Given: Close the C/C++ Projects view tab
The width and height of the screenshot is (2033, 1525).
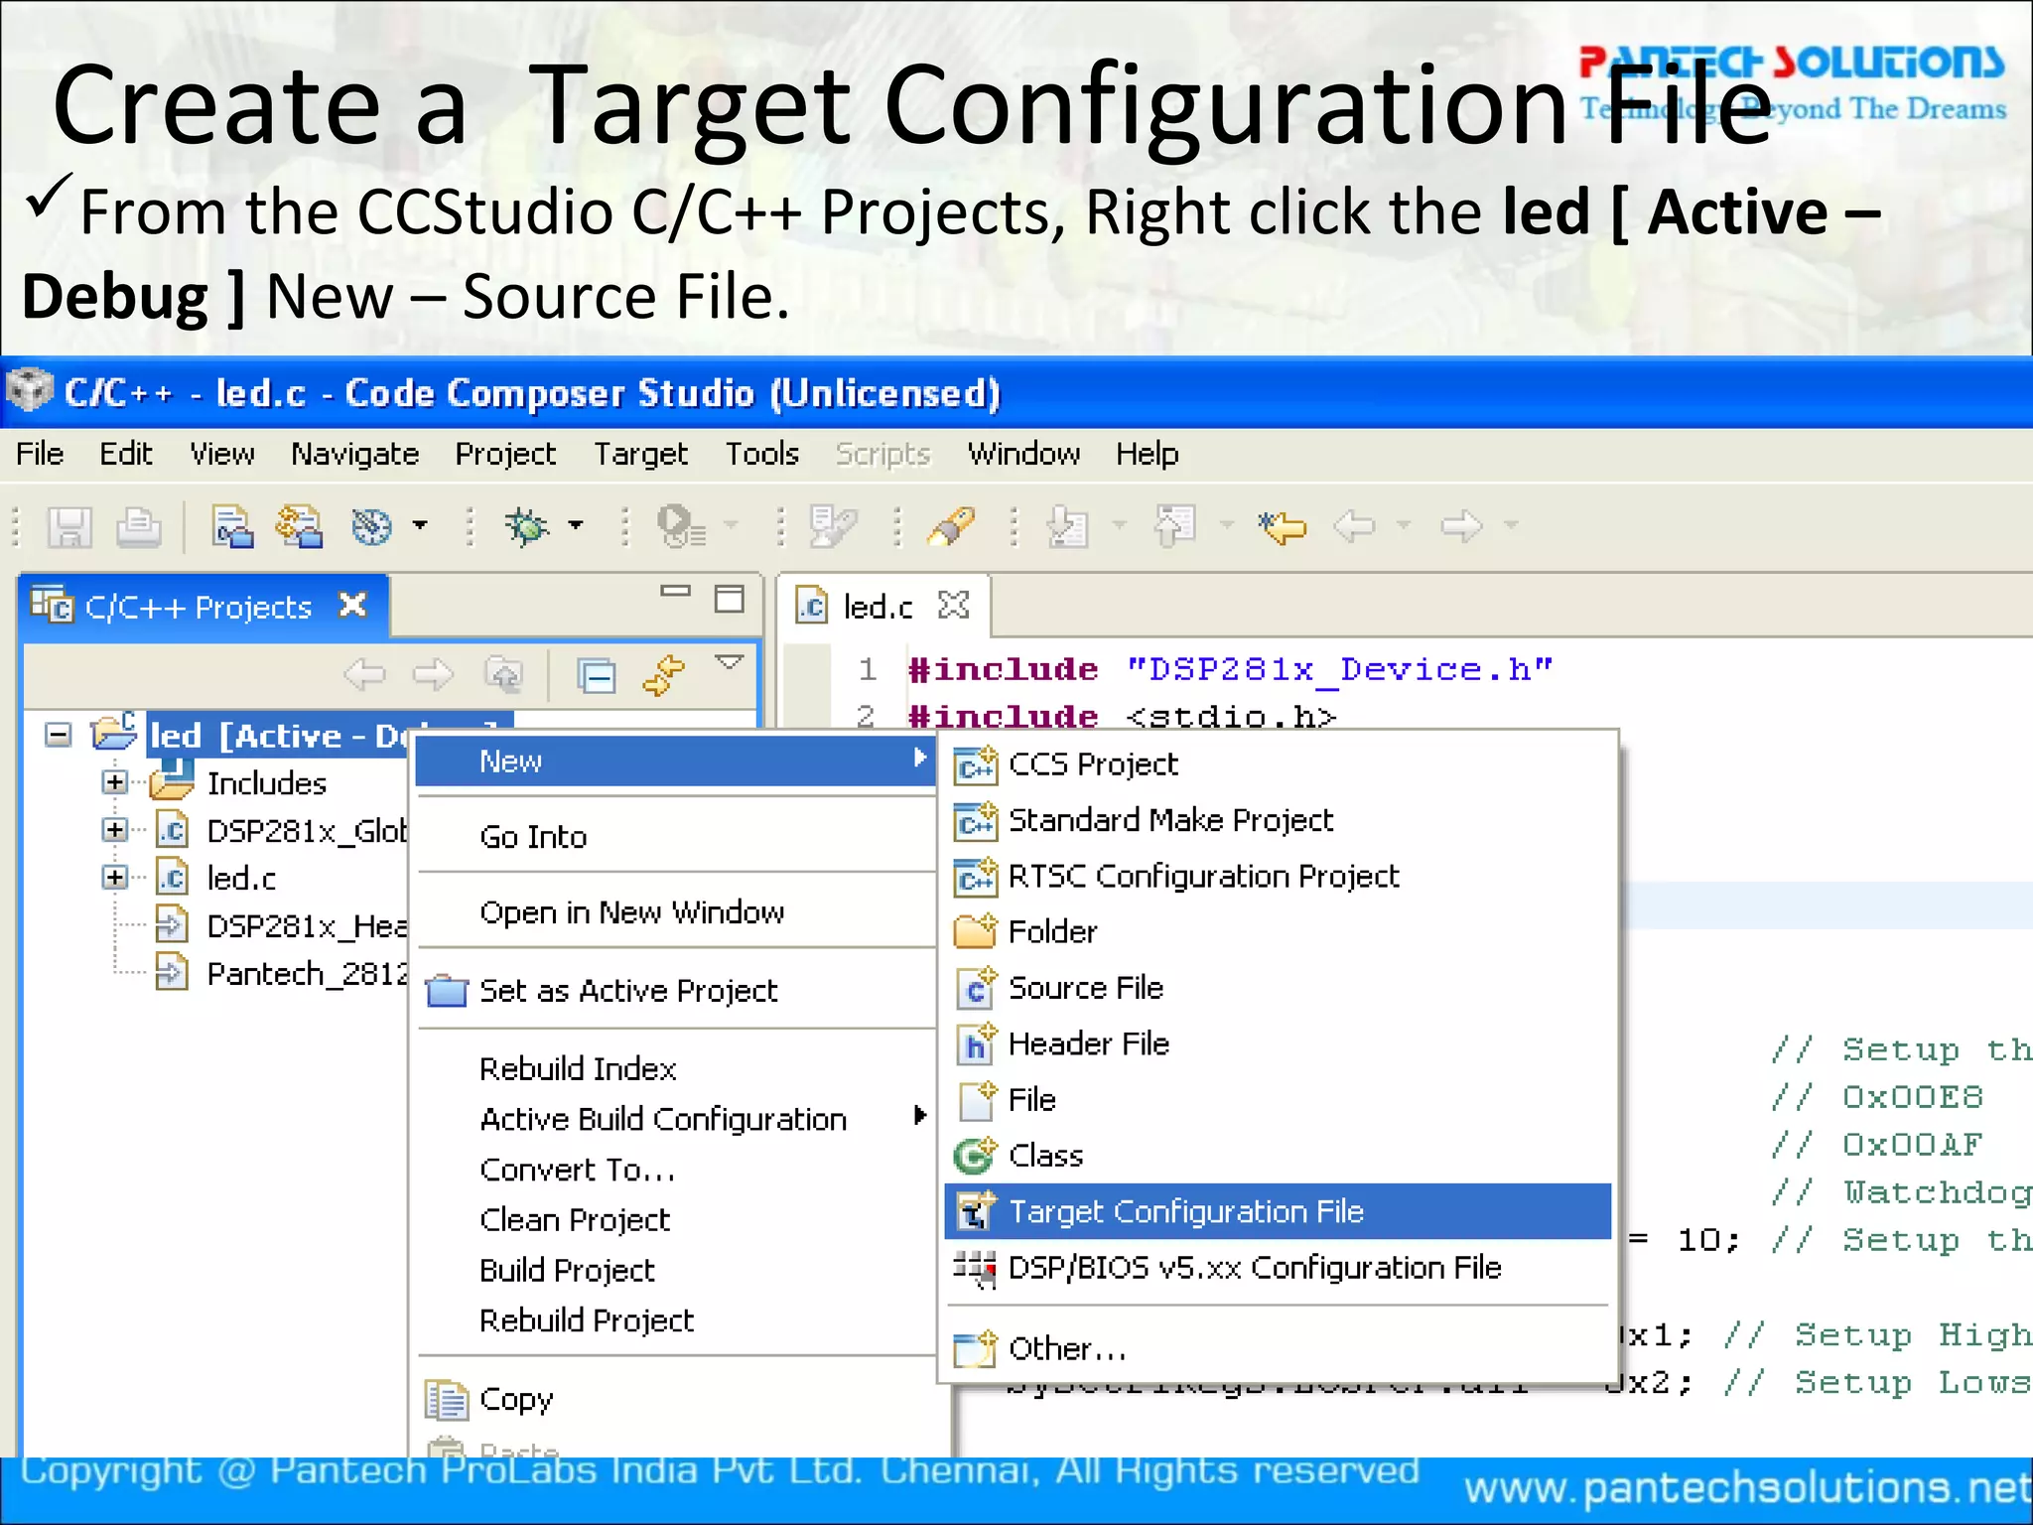Looking at the screenshot, I should coord(352,605).
